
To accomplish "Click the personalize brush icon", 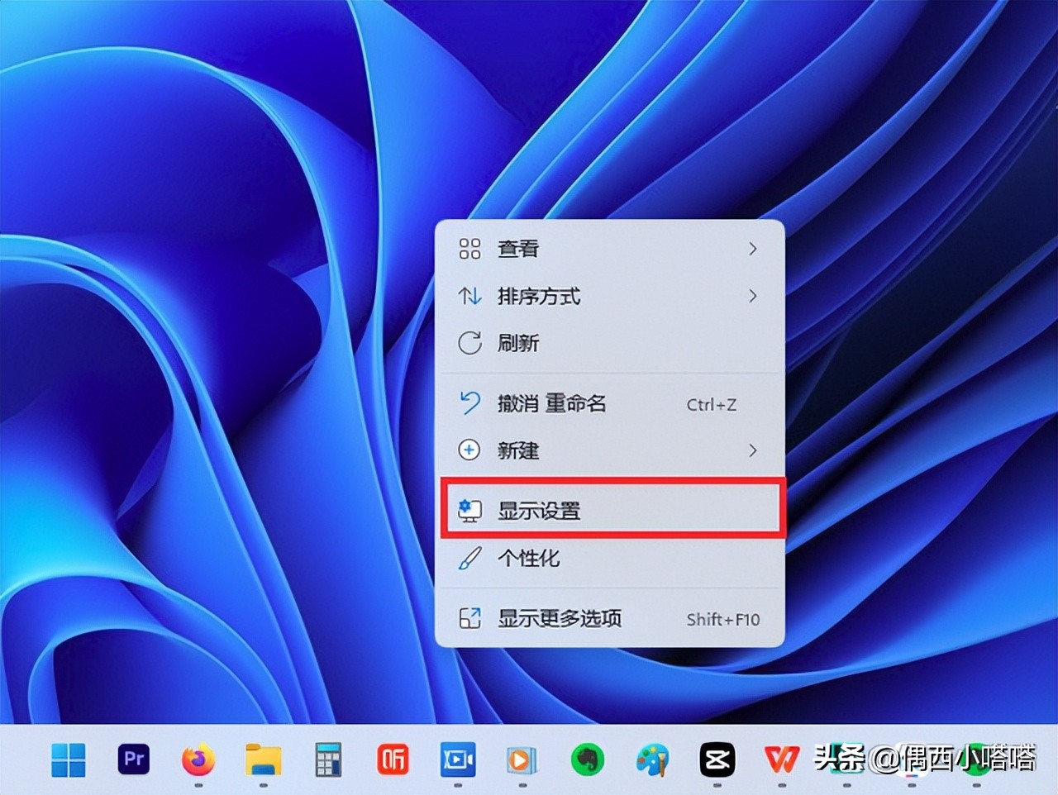I will click(x=470, y=559).
